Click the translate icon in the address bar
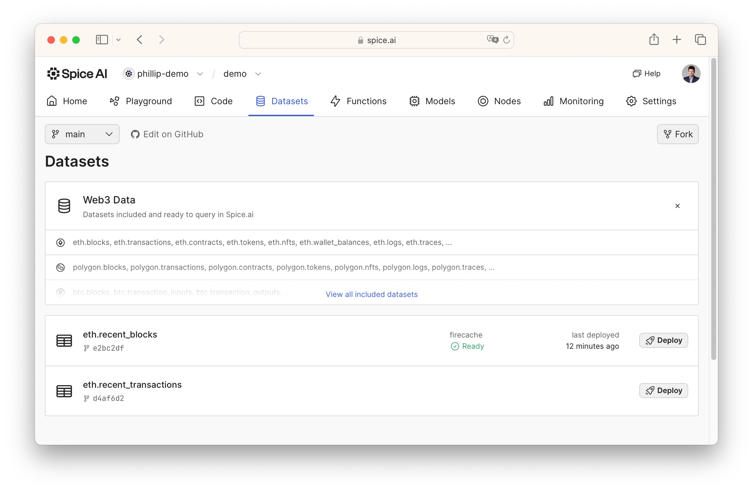The image size is (753, 491). pos(492,40)
